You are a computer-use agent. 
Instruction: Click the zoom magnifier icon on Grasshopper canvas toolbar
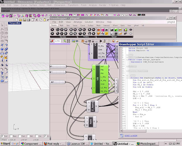65,41
